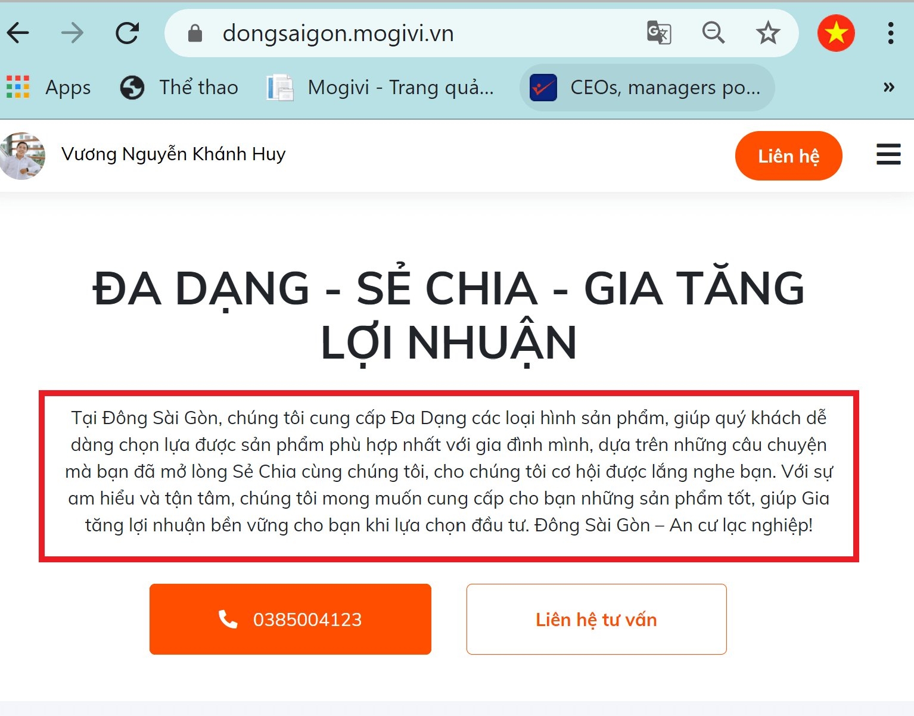Screen dimensions: 914x716
Task: Open the Thể thao bookmark
Action: click(179, 88)
